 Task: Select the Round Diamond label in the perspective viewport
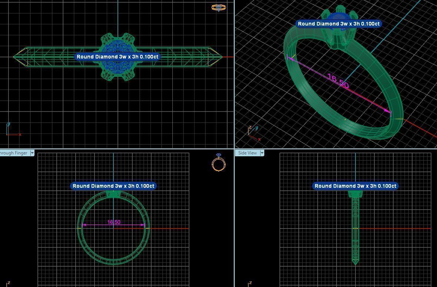[339, 24]
